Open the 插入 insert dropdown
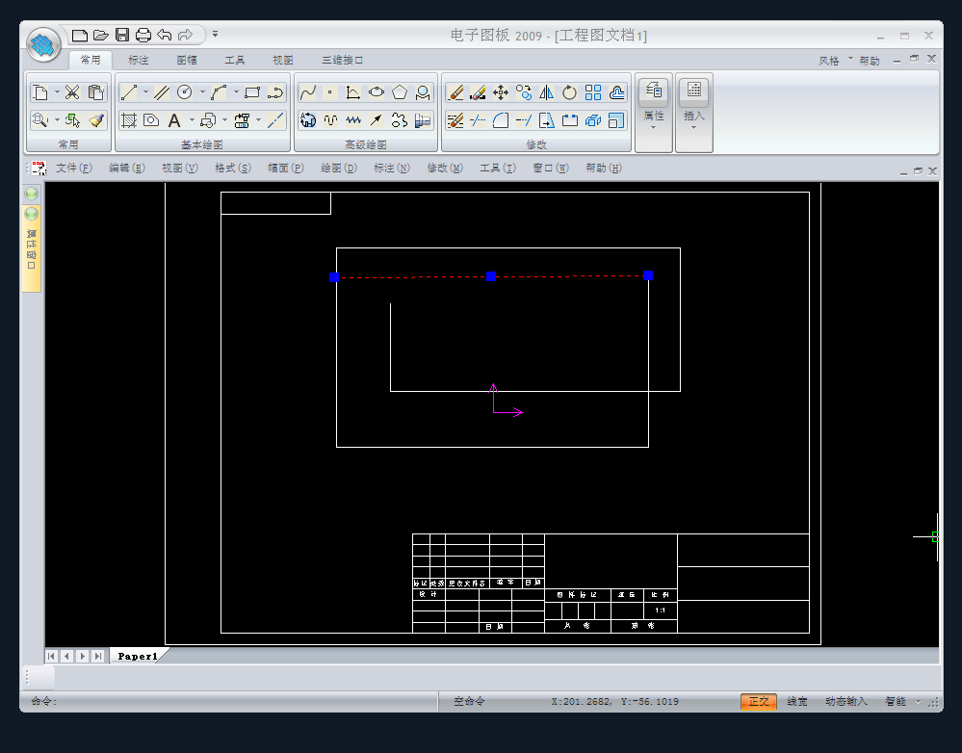Image resolution: width=962 pixels, height=753 pixels. pyautogui.click(x=694, y=113)
